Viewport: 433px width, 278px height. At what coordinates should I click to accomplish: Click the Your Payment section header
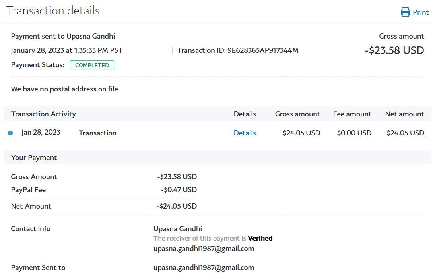(x=34, y=158)
